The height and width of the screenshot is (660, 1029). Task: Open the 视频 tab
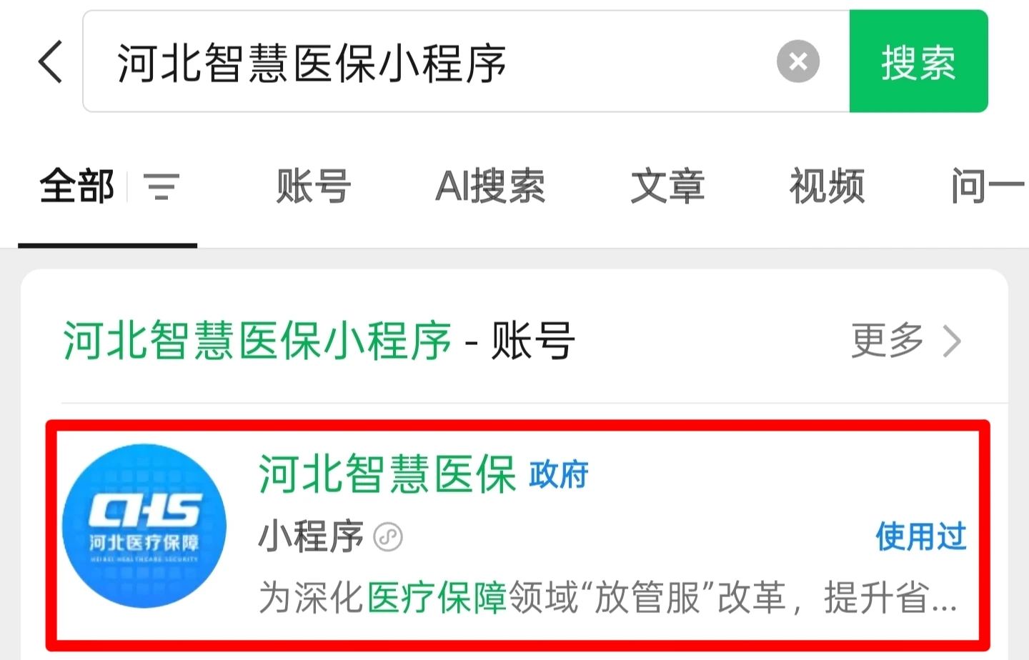(827, 186)
